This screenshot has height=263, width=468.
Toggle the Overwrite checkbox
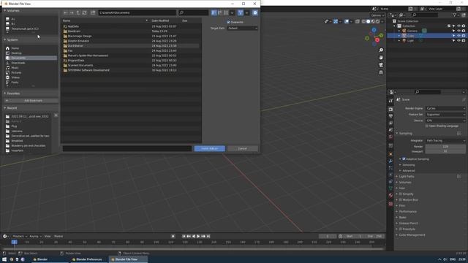228,22
